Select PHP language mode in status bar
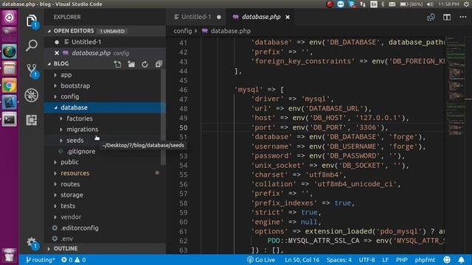The image size is (472, 265). [x=401, y=260]
